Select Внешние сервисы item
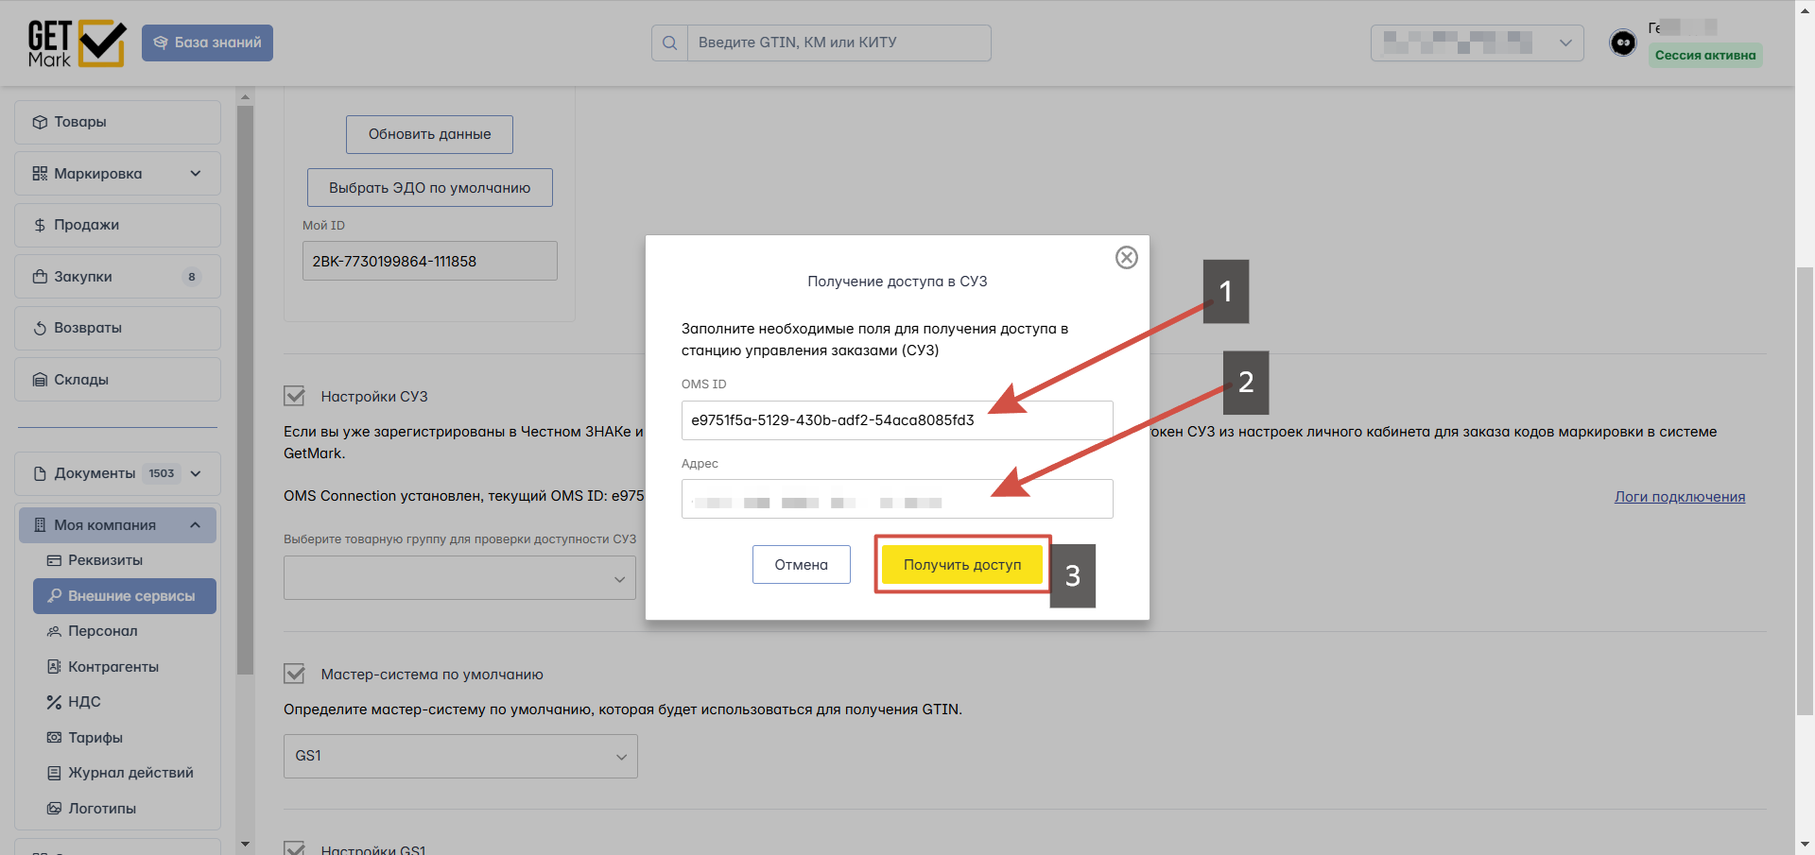Screen dimensions: 1815x855 [x=125, y=596]
